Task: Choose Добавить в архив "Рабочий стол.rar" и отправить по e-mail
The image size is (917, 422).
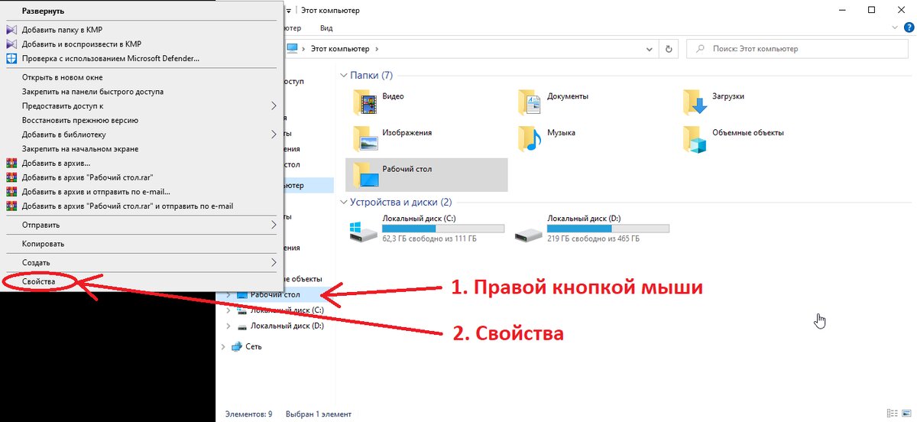Action: 128,206
